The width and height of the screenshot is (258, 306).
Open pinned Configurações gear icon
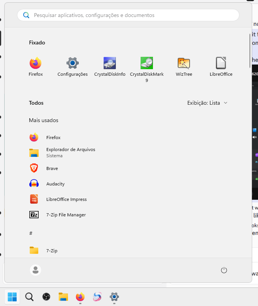[x=73, y=63]
